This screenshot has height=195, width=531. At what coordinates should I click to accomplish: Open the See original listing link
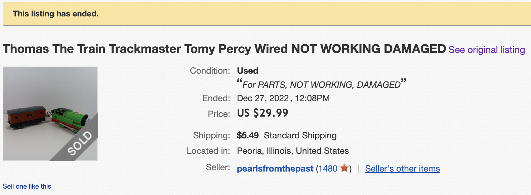coord(486,50)
